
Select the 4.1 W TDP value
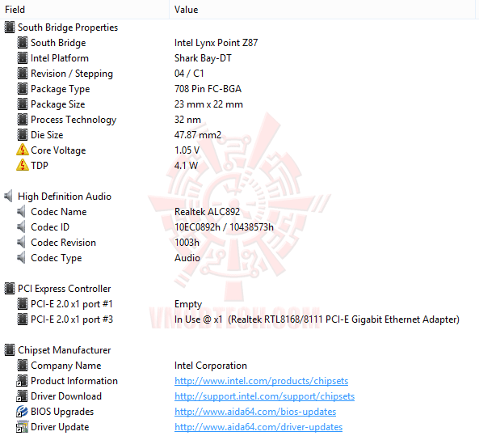click(x=186, y=166)
